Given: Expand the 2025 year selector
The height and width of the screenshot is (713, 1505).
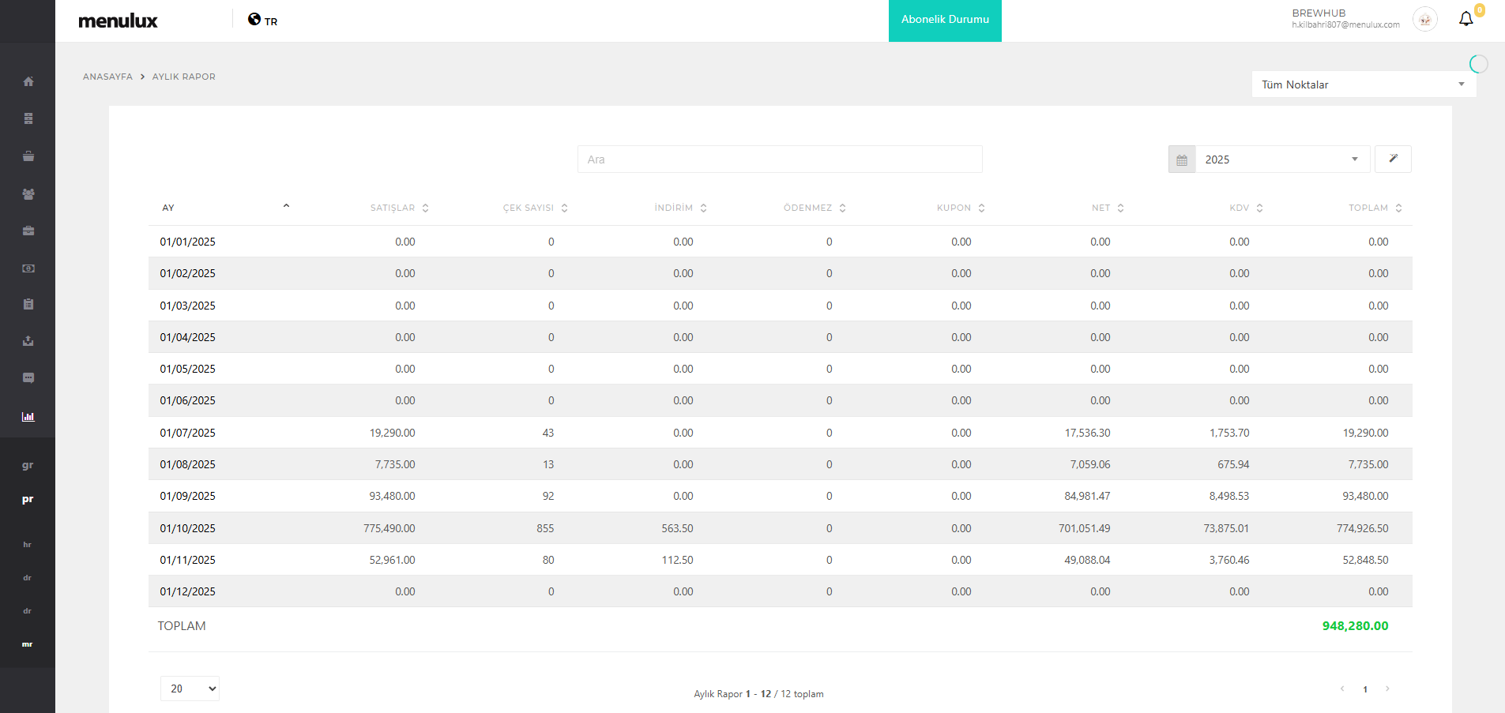Looking at the screenshot, I should (1281, 159).
